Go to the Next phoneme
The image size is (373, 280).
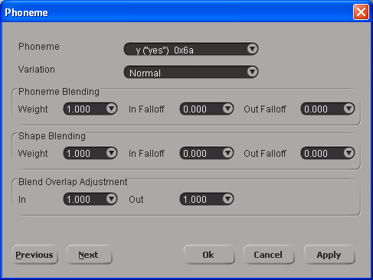click(89, 255)
